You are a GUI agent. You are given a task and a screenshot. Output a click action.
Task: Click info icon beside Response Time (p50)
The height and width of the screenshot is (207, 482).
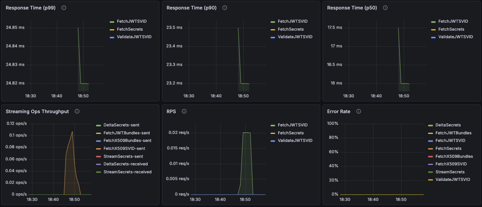(385, 8)
